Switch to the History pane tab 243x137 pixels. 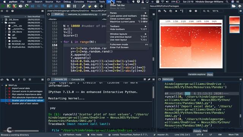(x=197, y=131)
